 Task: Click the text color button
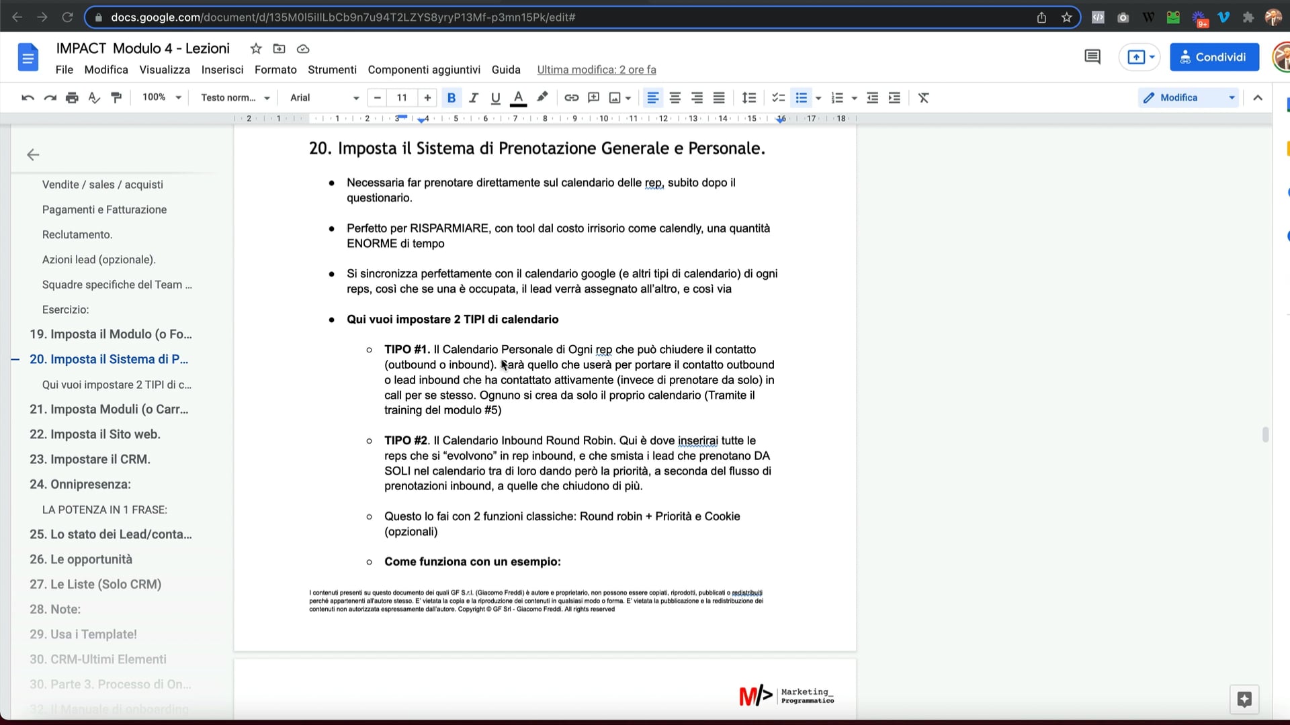click(x=518, y=98)
